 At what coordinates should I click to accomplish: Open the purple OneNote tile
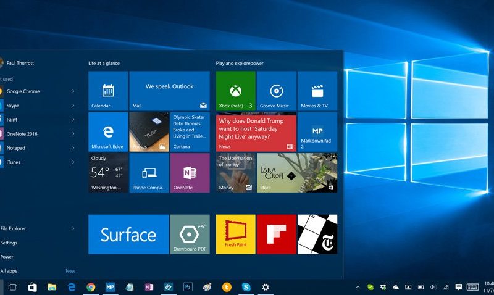(x=190, y=173)
